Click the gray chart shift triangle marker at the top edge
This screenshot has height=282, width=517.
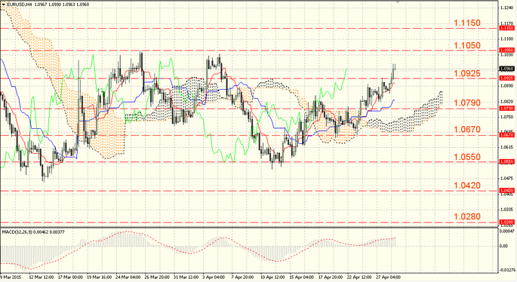(398, 2)
